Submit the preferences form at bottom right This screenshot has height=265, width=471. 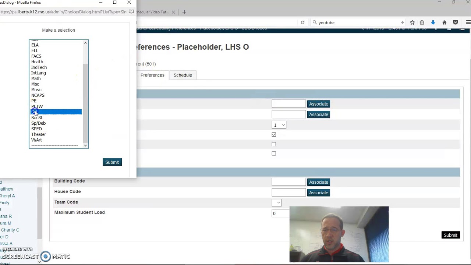(x=450, y=235)
